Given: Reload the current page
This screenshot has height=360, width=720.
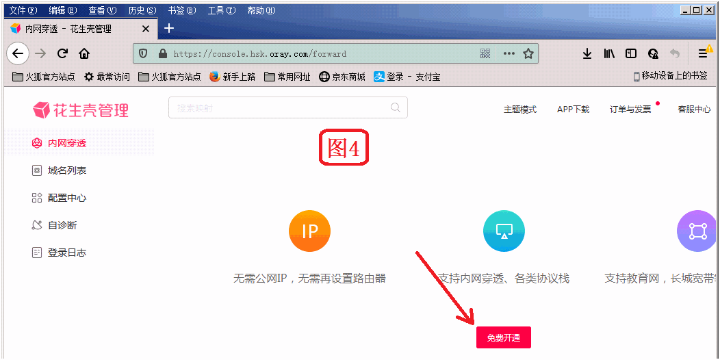Looking at the screenshot, I should [62, 53].
